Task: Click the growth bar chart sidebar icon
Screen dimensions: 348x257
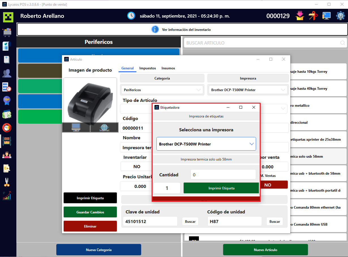Action: [7, 196]
